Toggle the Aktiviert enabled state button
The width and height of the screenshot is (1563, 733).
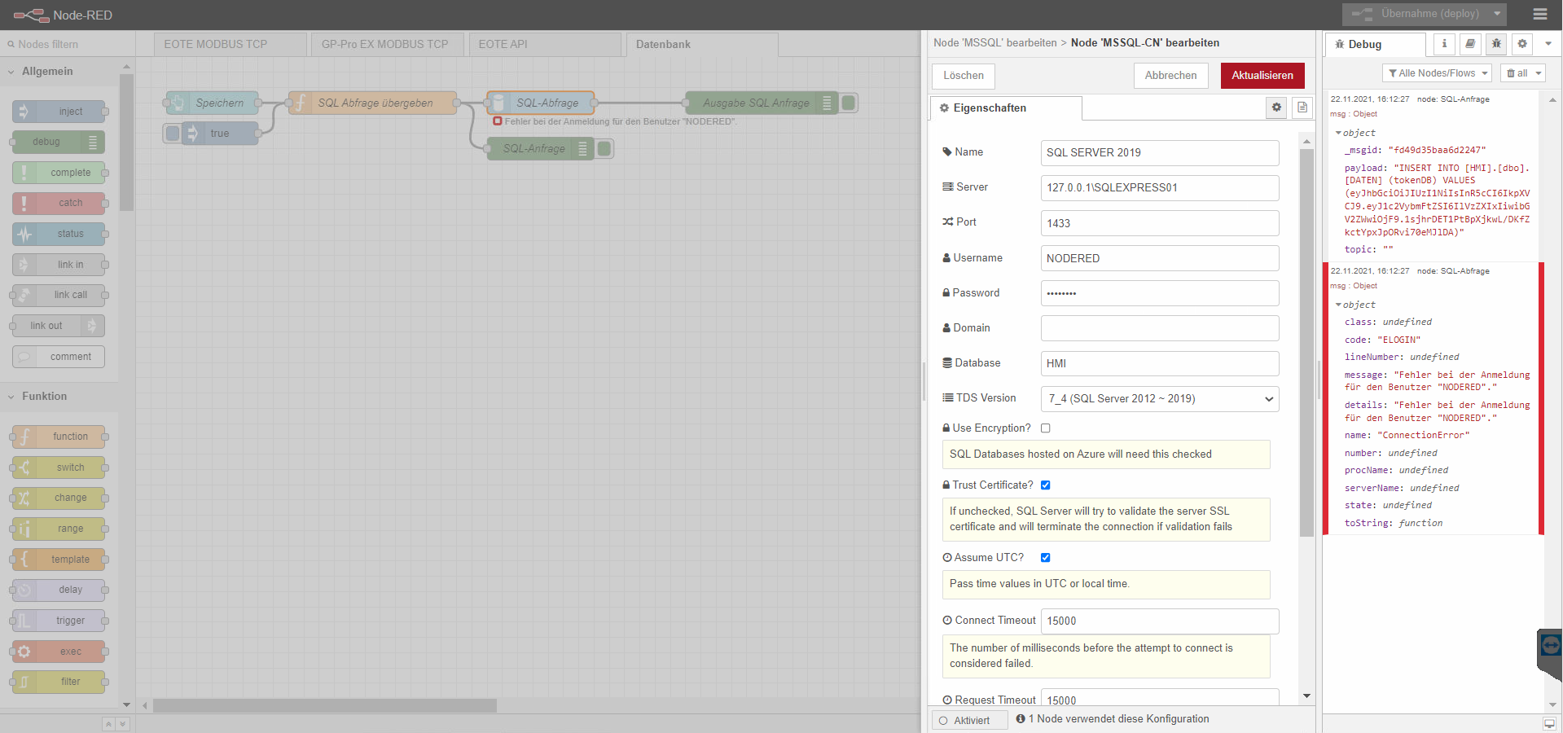coord(970,720)
